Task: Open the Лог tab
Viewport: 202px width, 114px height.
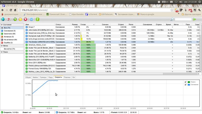Action: click(74, 77)
